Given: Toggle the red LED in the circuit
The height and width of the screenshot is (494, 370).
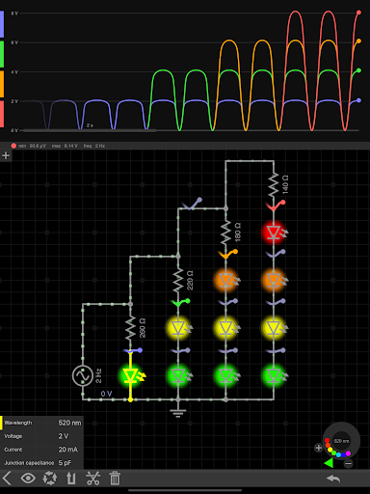Looking at the screenshot, I should [x=274, y=233].
